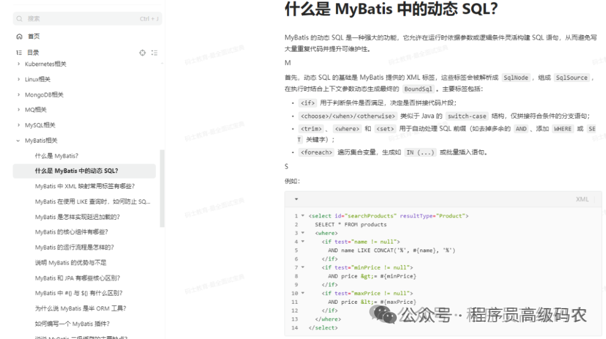This screenshot has height=339, width=606.
Task: Open MyBatis 的核心组件有哪些?
Action: (x=71, y=231)
